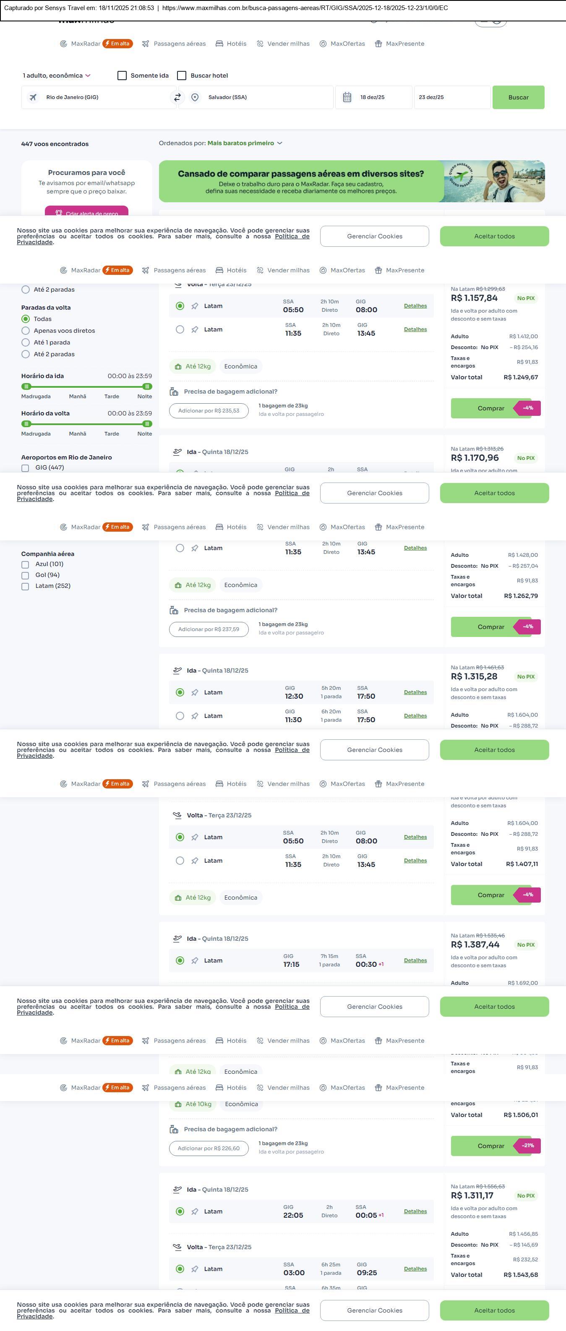Swap origin and destination airports

point(177,97)
